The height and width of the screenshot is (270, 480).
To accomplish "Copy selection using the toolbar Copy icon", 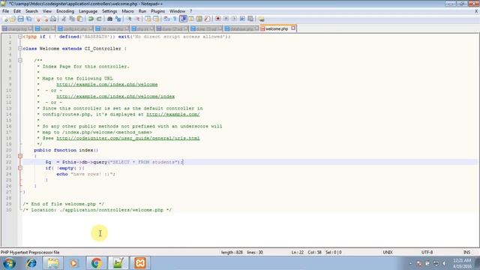I will point(72,19).
